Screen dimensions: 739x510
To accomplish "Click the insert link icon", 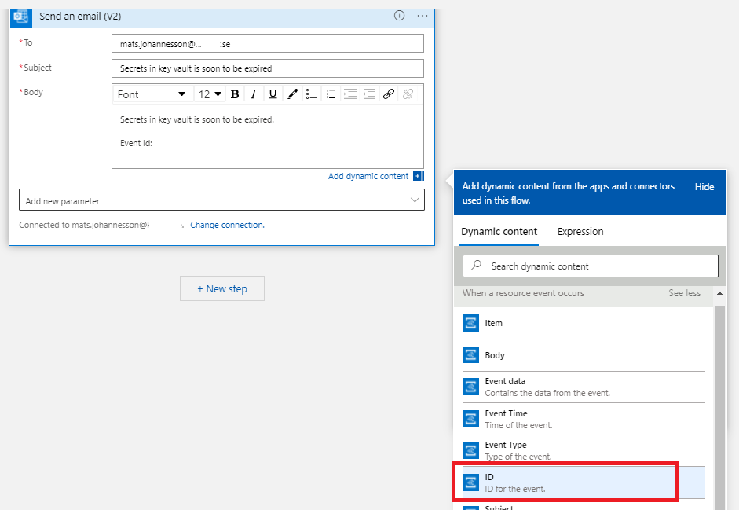I will pos(388,94).
